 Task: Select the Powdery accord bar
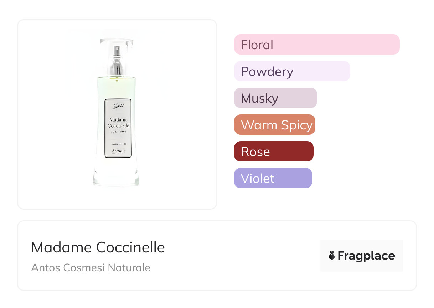click(x=292, y=71)
